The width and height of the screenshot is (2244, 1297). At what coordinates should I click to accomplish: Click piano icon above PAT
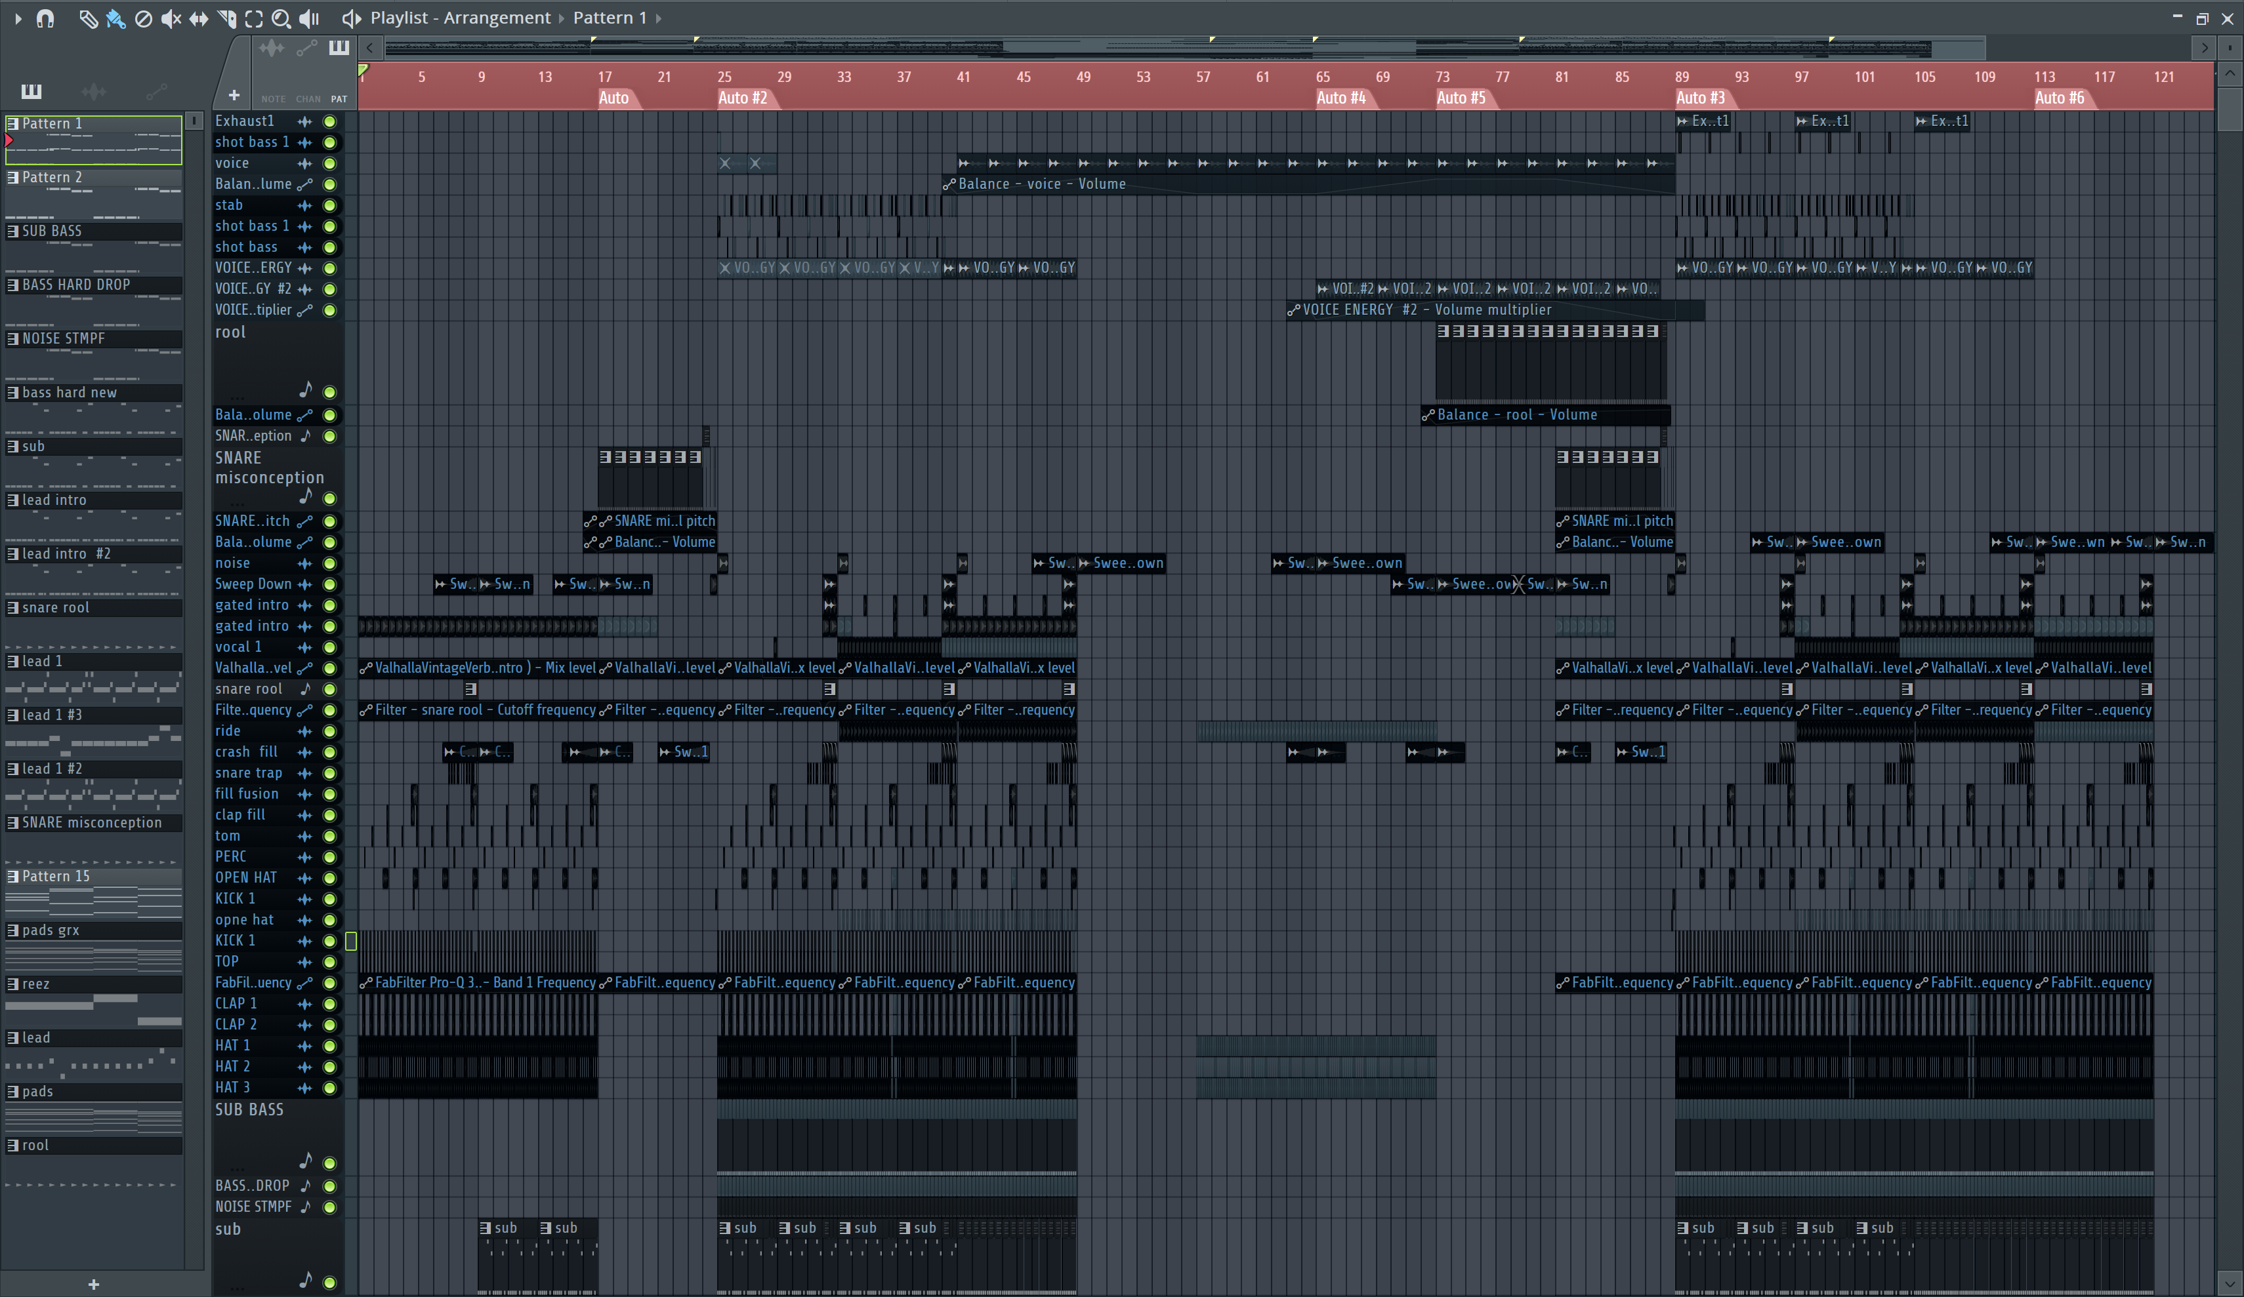339,48
